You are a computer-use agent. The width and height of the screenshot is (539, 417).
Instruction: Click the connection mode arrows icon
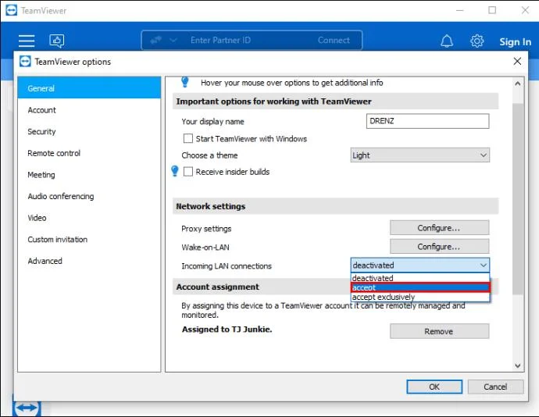click(x=155, y=41)
